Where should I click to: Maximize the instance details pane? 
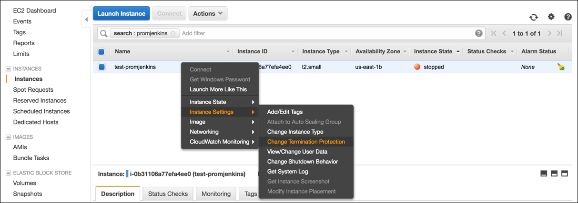pos(565,174)
